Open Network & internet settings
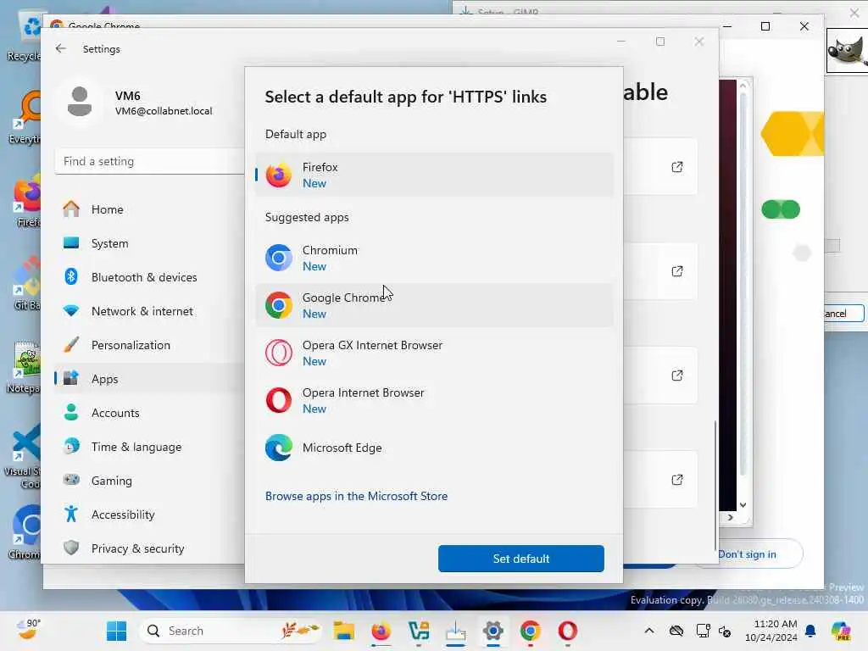Viewport: 868px width, 651px height. pyautogui.click(x=149, y=311)
